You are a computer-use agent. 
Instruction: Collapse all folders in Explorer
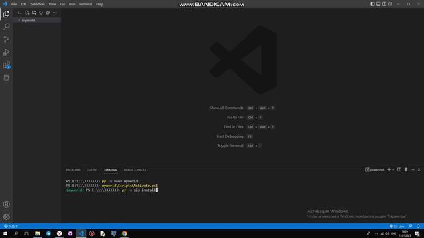(48, 13)
